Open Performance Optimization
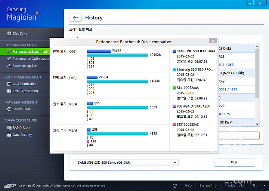 31,59
